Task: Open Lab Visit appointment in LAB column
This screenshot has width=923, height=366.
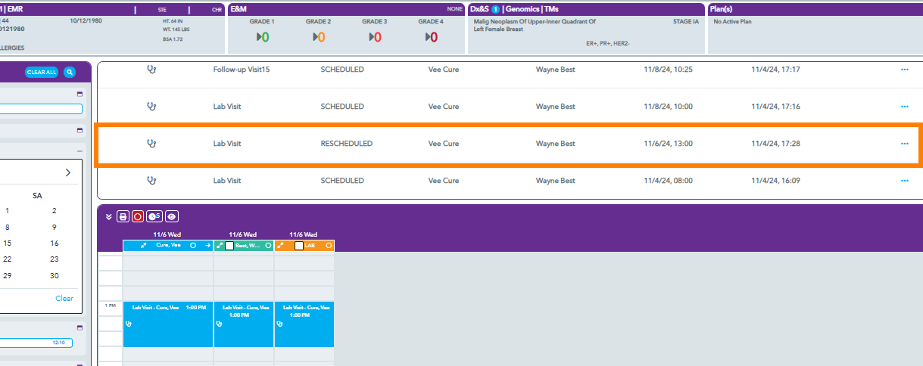Action: [x=304, y=324]
